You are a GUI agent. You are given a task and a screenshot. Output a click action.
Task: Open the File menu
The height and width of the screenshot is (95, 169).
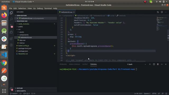point(11,8)
